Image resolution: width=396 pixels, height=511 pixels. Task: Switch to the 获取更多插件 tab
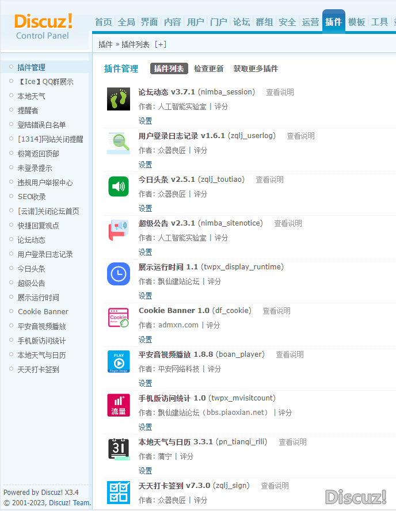(x=256, y=68)
